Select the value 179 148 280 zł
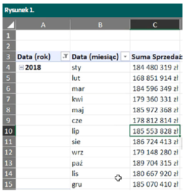 pyautogui.click(x=155, y=152)
